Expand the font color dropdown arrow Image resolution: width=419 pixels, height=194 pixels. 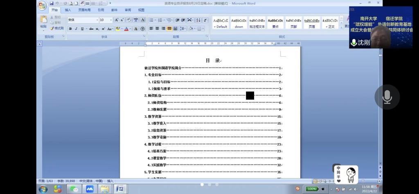pyautogui.click(x=131, y=29)
